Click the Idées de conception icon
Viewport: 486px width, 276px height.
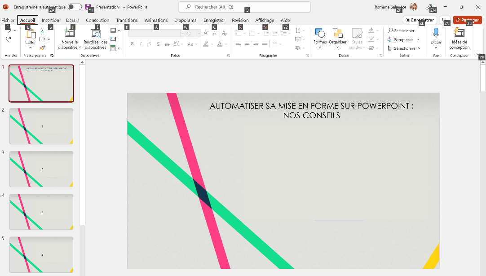[459, 33]
